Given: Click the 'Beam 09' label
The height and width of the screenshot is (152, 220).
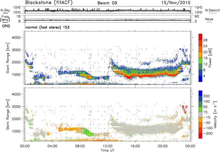Looking at the screenshot, I should 107,3.
